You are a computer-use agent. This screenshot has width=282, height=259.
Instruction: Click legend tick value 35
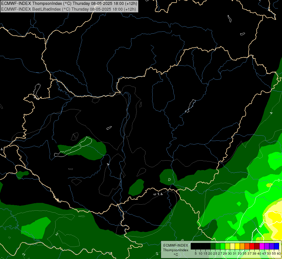(x=245, y=254)
